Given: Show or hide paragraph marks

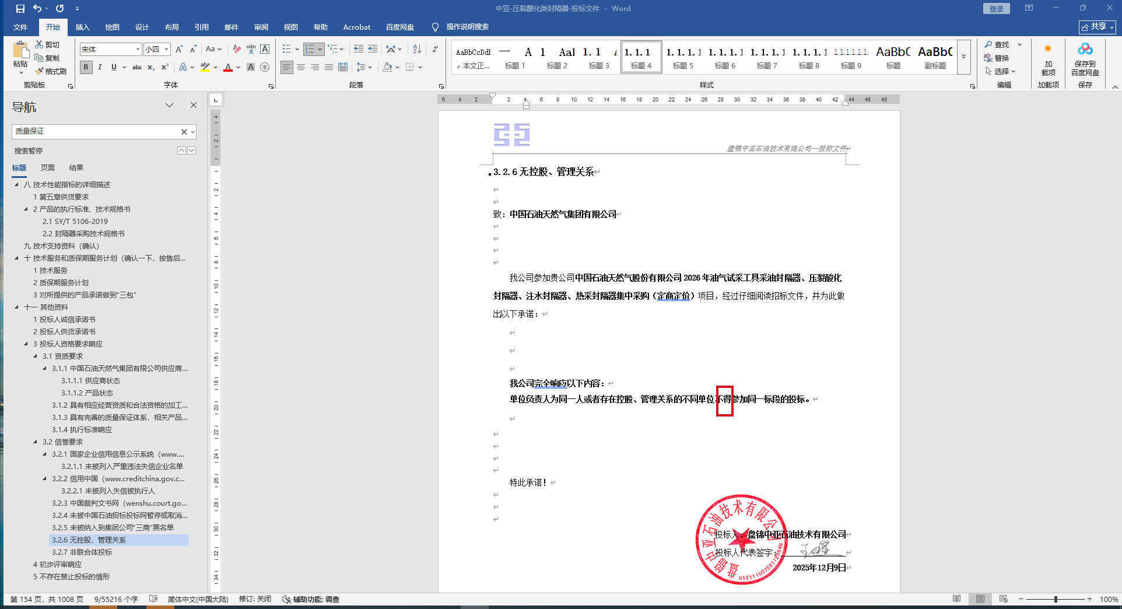Looking at the screenshot, I should tap(435, 50).
